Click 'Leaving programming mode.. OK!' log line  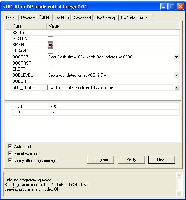(32, 189)
